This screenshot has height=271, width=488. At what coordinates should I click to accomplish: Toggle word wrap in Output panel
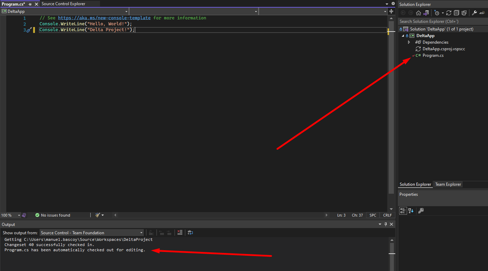coord(190,233)
